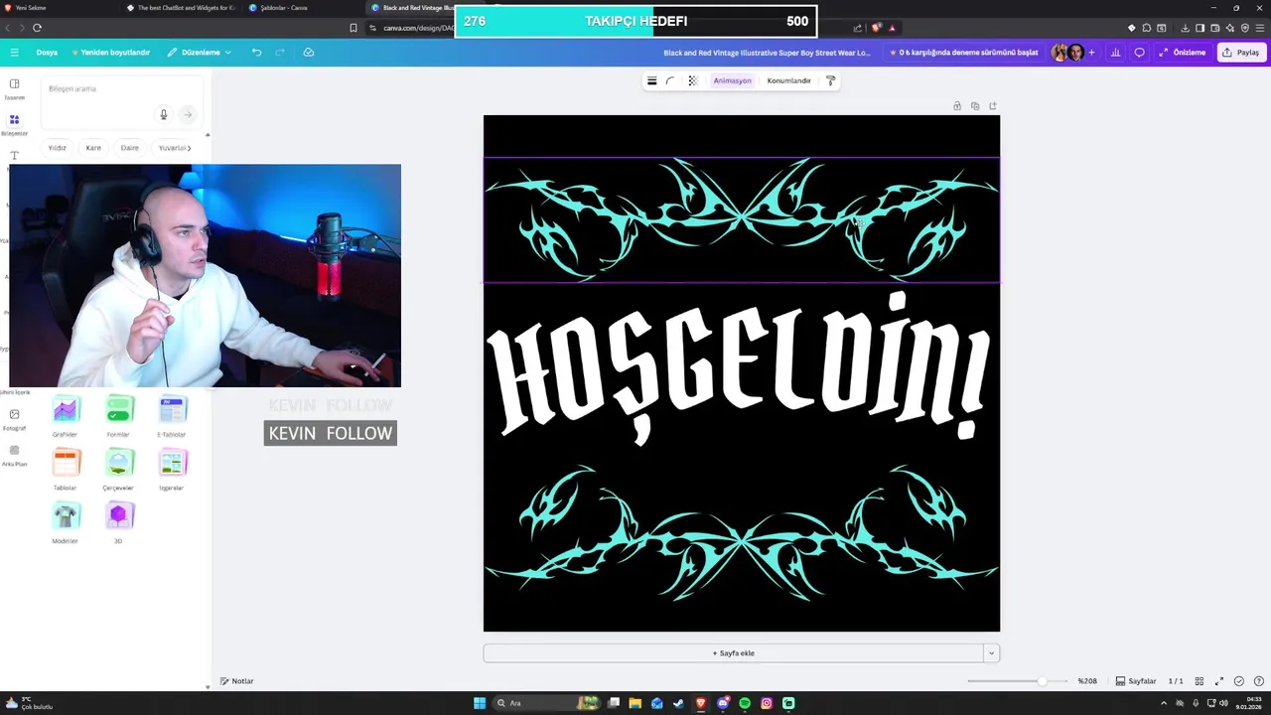Screen dimensions: 1271x715
Task: Open line style options in toolbar
Action: pyautogui.click(x=651, y=80)
